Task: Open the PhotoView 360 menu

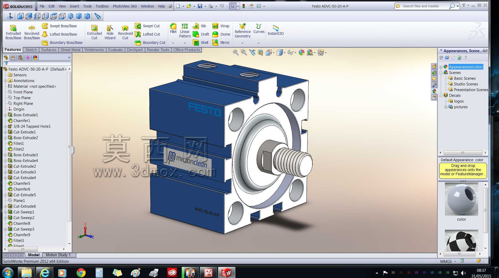Action: click(x=125, y=6)
